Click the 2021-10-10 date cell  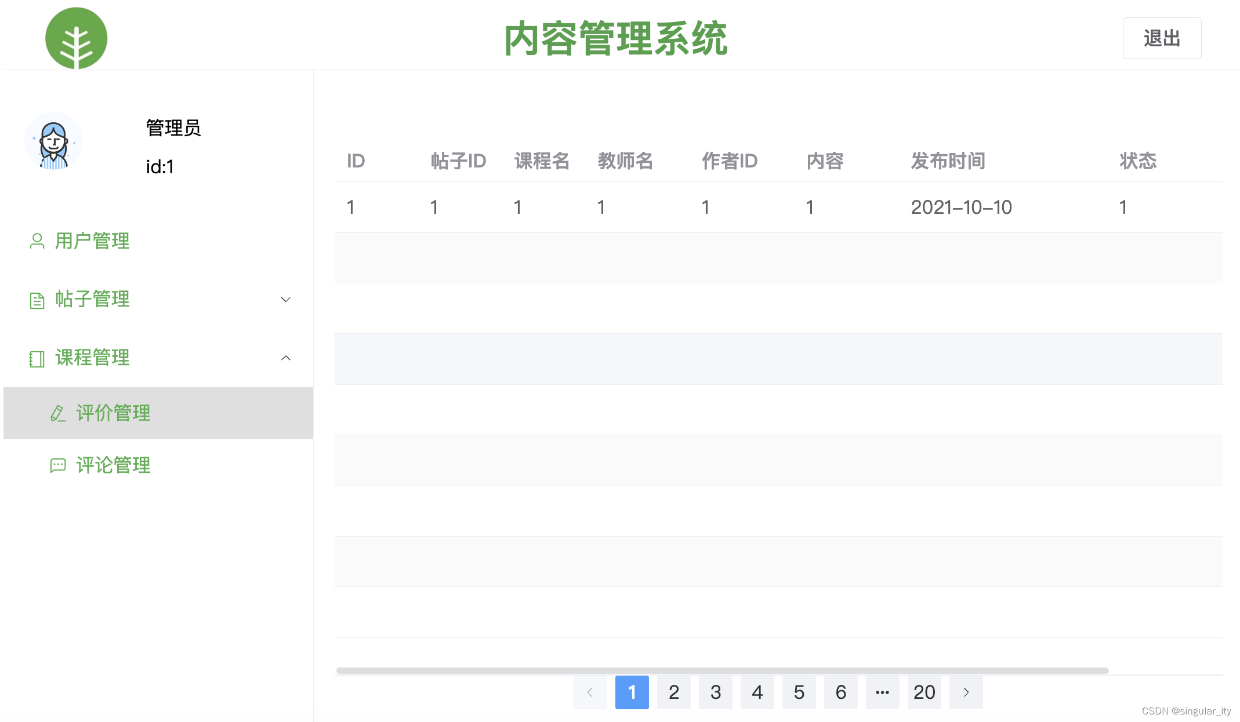[x=961, y=207]
